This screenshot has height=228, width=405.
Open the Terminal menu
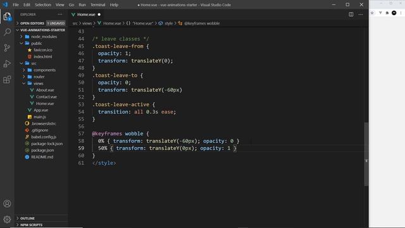pos(98,4)
